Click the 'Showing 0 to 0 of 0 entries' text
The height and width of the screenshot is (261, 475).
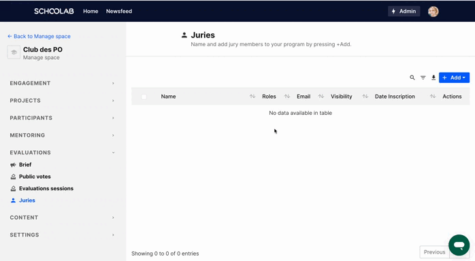165,254
